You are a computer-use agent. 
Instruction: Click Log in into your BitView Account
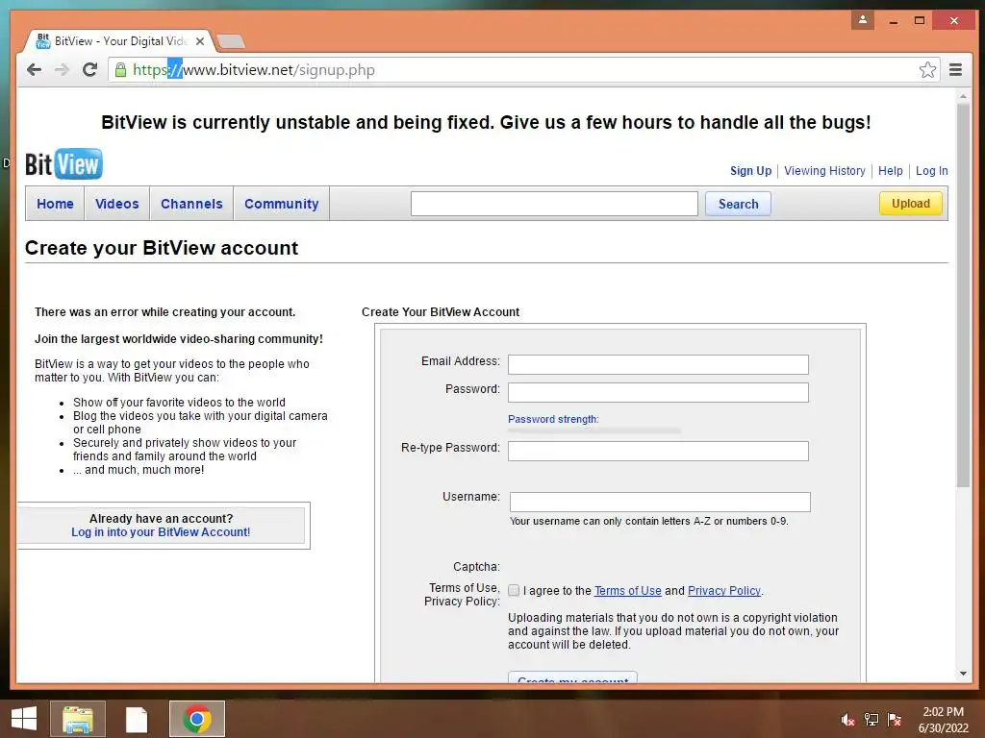point(161,532)
